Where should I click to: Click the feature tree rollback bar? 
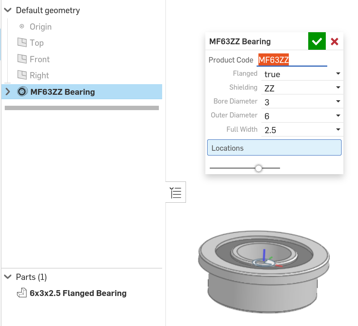coord(82,108)
